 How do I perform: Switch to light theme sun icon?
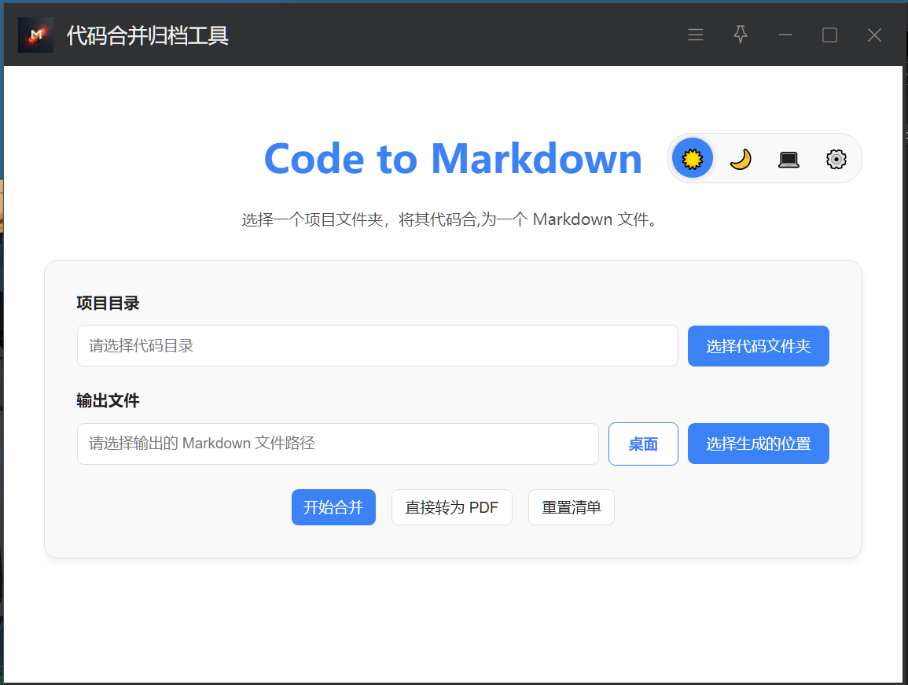(x=692, y=158)
